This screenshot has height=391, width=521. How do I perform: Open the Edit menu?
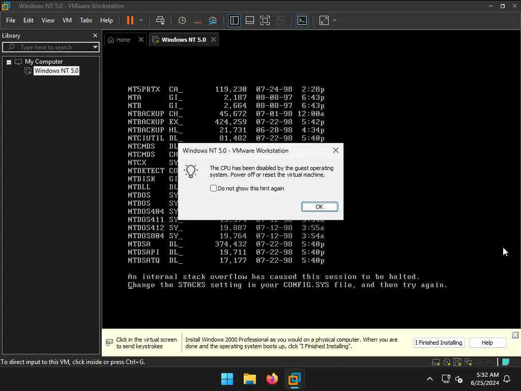click(x=28, y=20)
